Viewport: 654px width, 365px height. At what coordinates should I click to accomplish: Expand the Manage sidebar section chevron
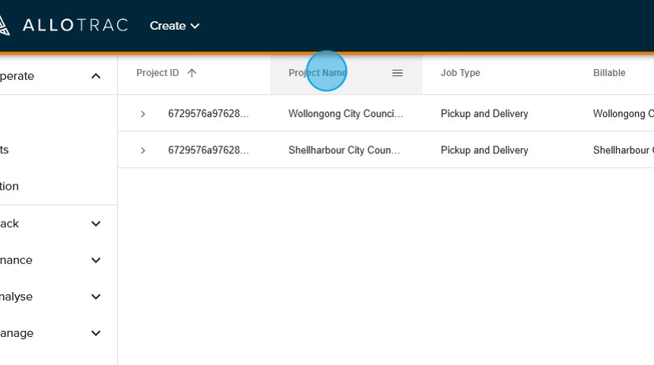(x=96, y=333)
